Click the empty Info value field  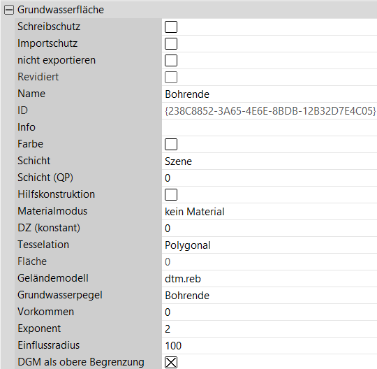pos(269,127)
